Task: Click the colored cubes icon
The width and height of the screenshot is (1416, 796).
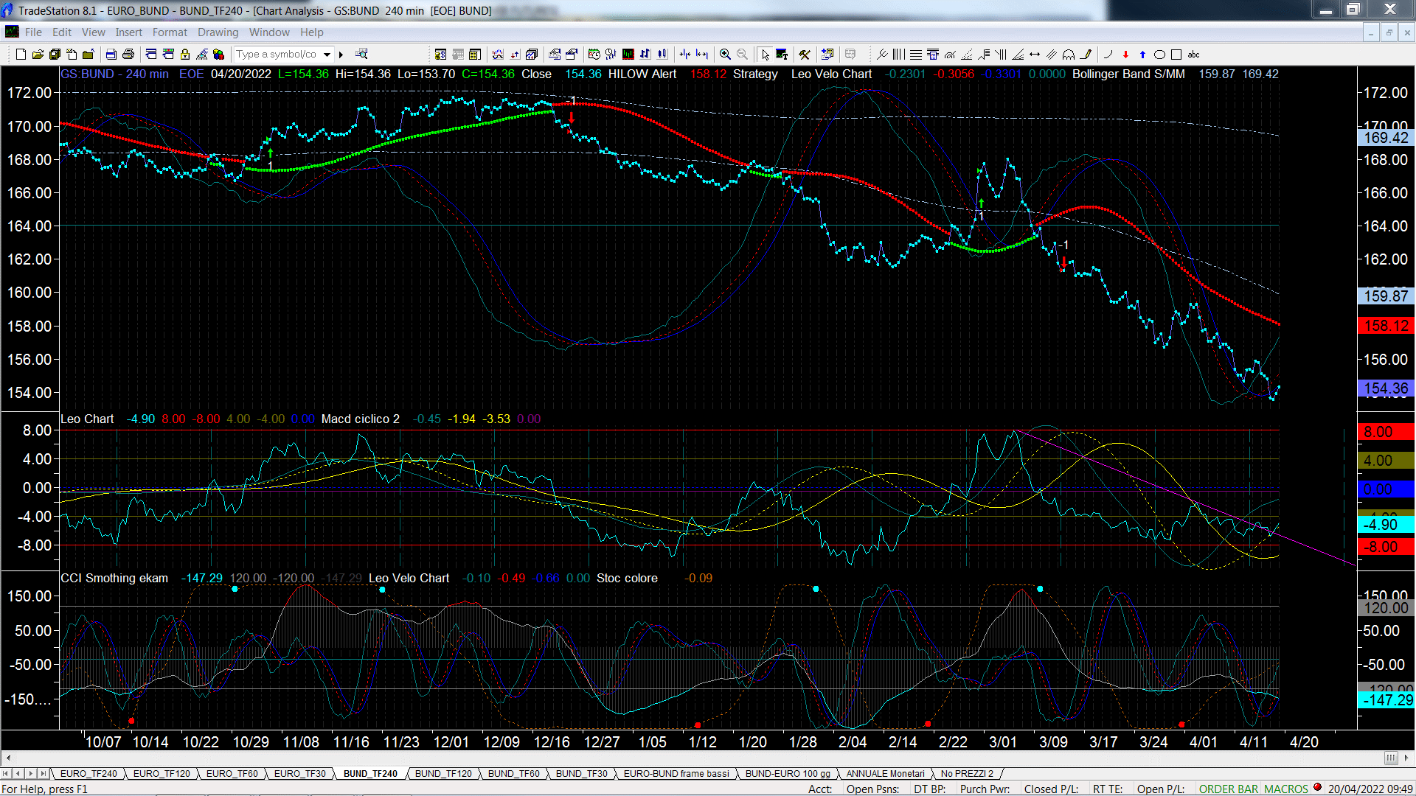Action: click(x=218, y=55)
